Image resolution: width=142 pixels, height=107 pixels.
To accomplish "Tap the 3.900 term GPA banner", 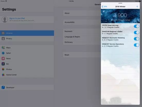I will click(x=120, y=16).
